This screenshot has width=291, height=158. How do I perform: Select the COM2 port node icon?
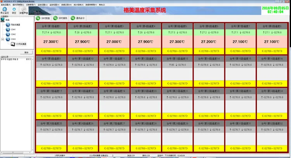[8, 34]
